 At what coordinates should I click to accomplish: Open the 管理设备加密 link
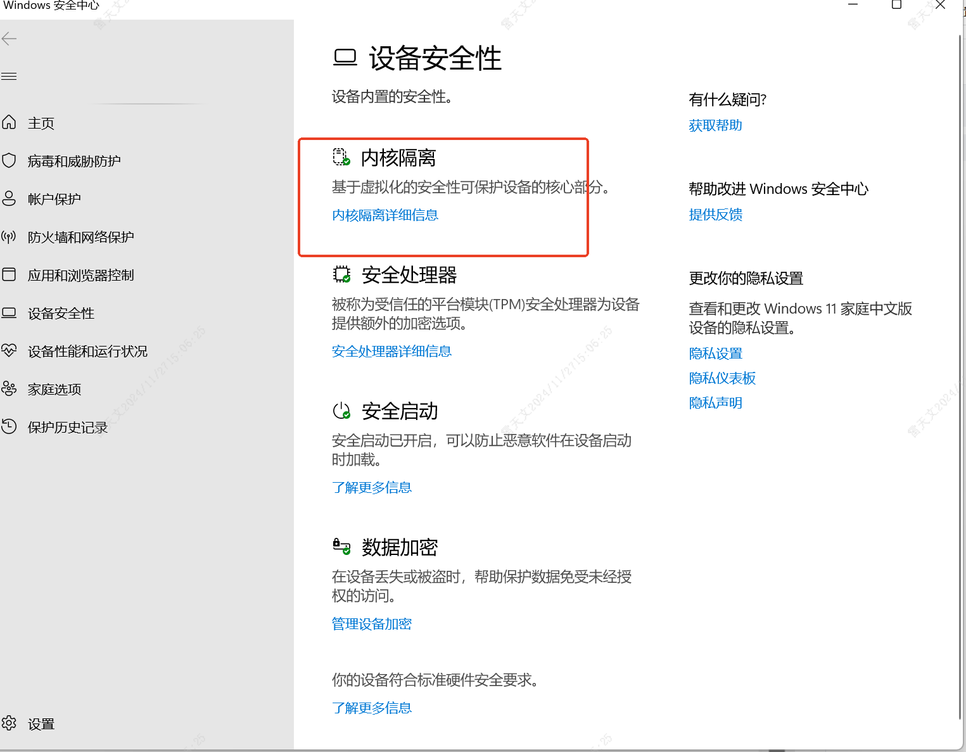click(372, 624)
